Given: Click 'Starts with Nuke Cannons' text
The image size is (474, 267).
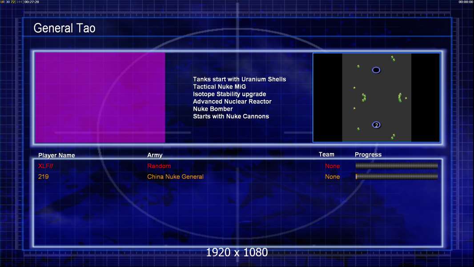Looking at the screenshot, I should coord(231,116).
